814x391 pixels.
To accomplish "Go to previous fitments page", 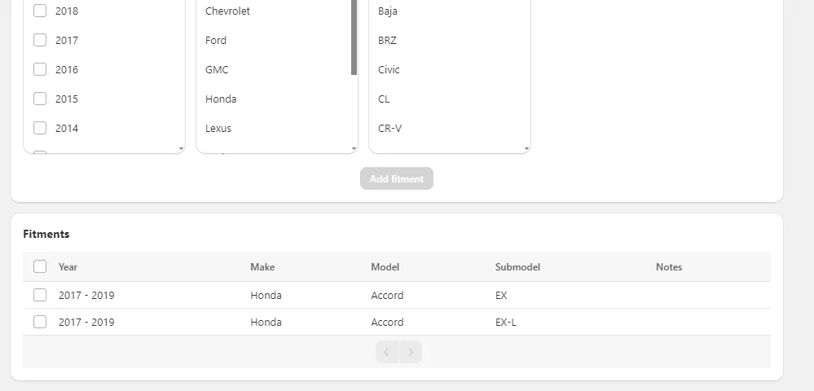I will pyautogui.click(x=387, y=352).
